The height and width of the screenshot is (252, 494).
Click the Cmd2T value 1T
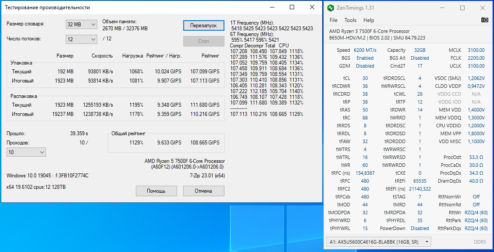[420, 66]
